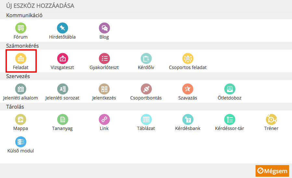The height and width of the screenshot is (178, 292).
Task: Choose the Gyakorlóteszt practice test icon
Action: click(x=104, y=58)
